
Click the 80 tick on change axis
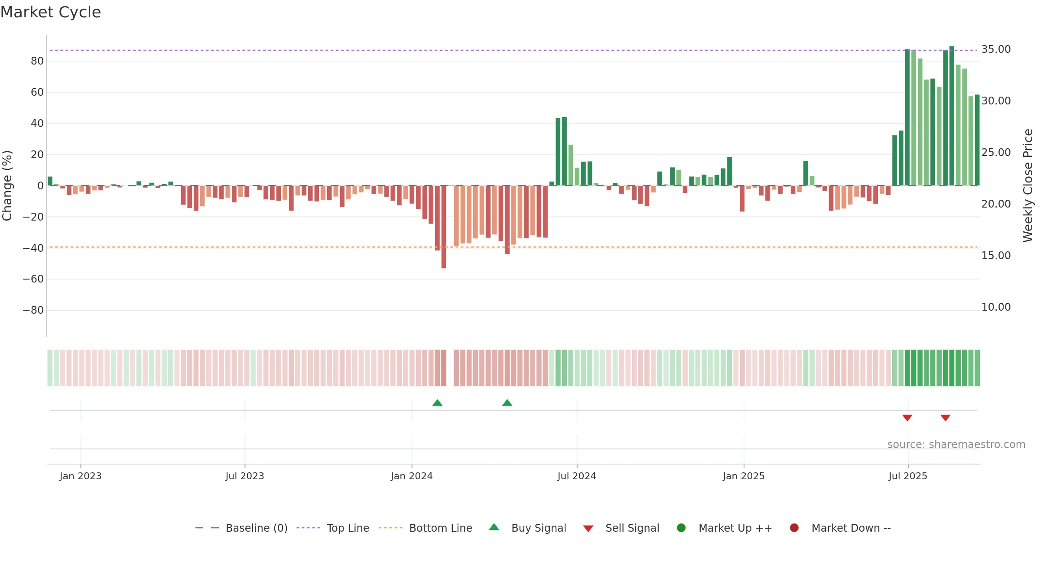37,61
